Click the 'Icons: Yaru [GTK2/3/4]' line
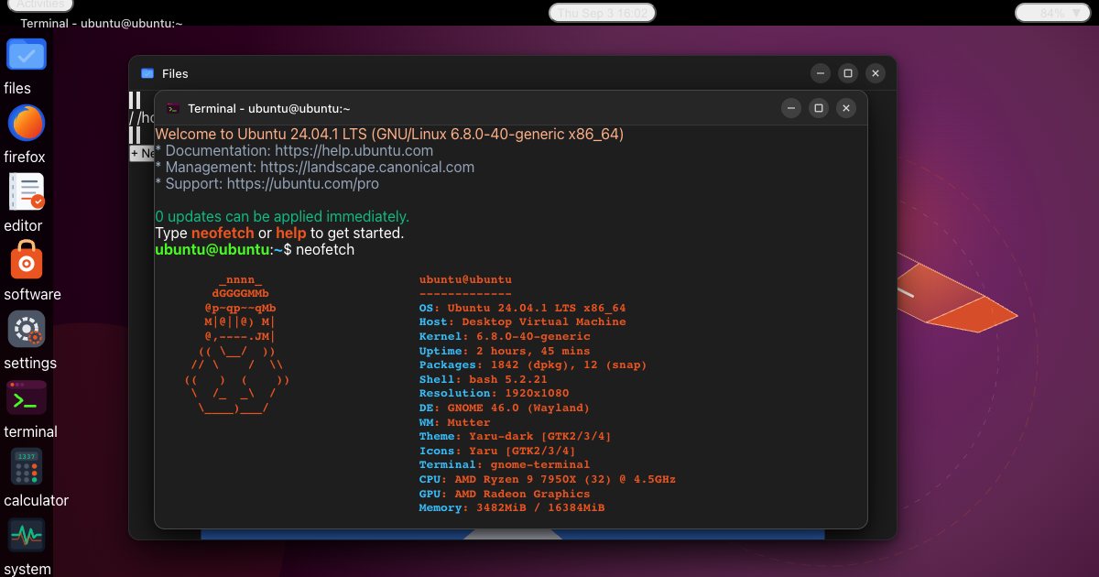Screen dimensions: 1099x577 (x=497, y=451)
